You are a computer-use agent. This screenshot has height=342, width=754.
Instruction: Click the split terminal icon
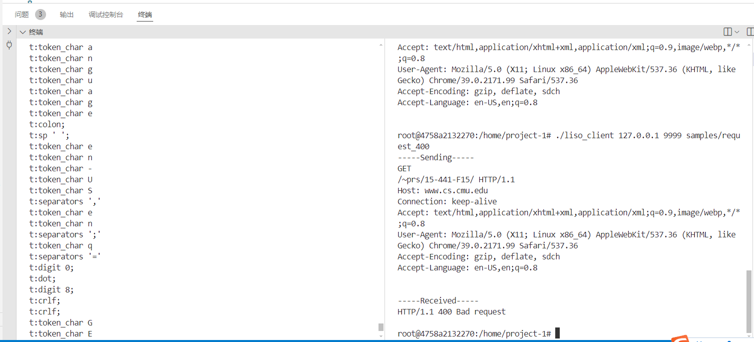click(x=727, y=32)
